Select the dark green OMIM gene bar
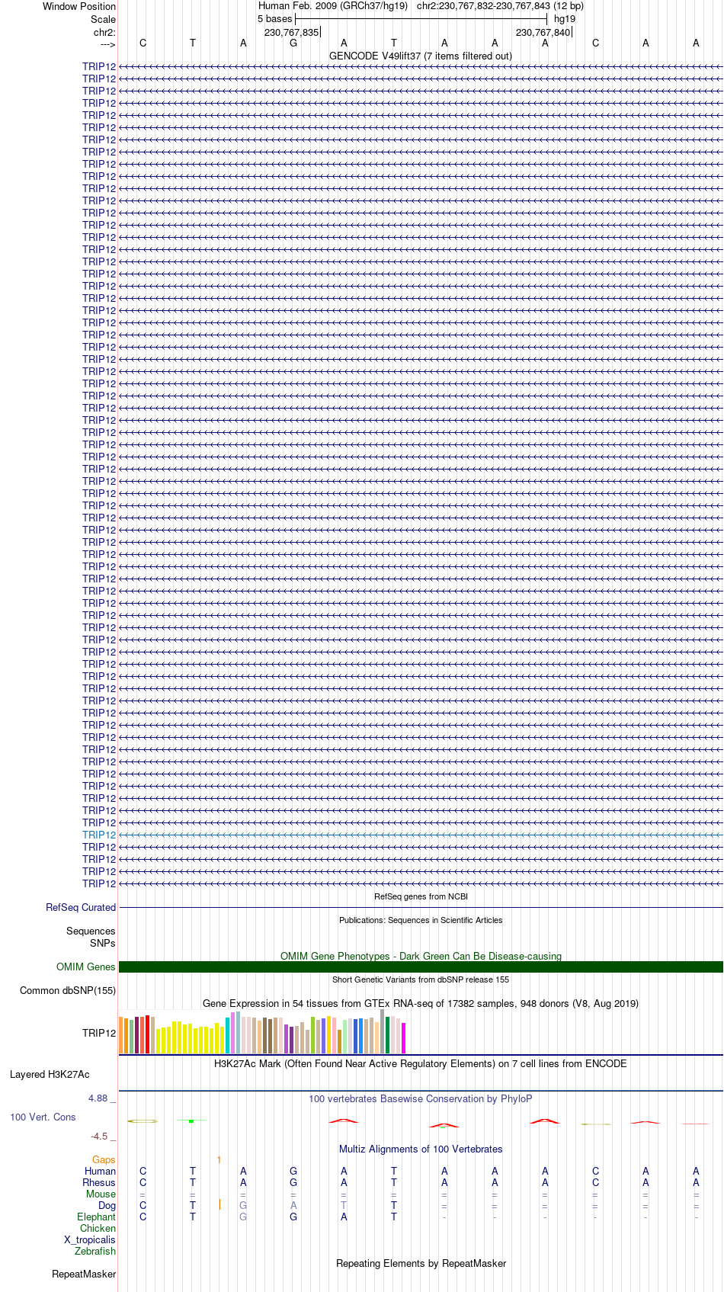Viewport: 724px width, 1292px height. pos(421,967)
